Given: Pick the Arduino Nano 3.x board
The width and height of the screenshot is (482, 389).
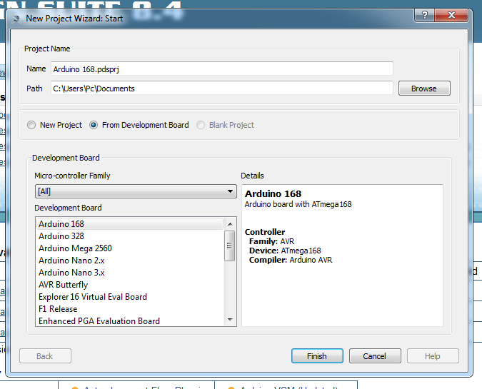Looking at the screenshot, I should pyautogui.click(x=130, y=272).
